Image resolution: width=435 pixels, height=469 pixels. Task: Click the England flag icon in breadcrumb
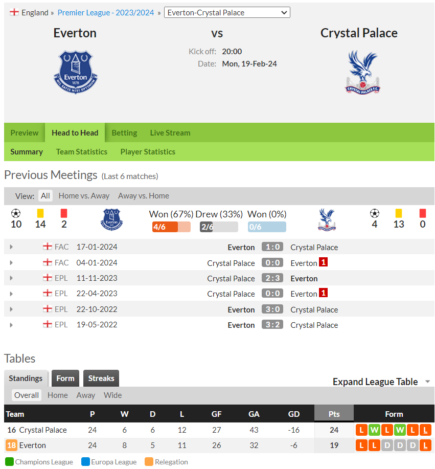point(14,12)
